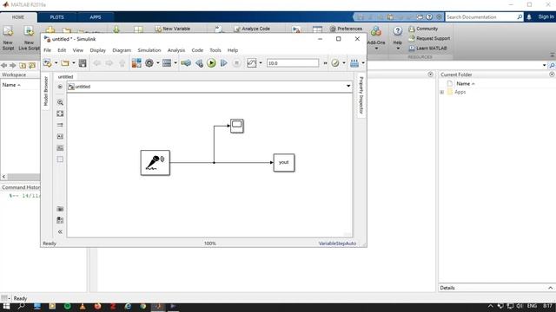
Task: Open the Analysis menu
Action: click(x=176, y=50)
